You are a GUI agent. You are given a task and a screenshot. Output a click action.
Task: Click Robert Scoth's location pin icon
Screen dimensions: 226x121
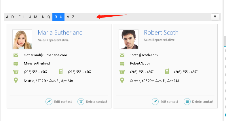122,80
